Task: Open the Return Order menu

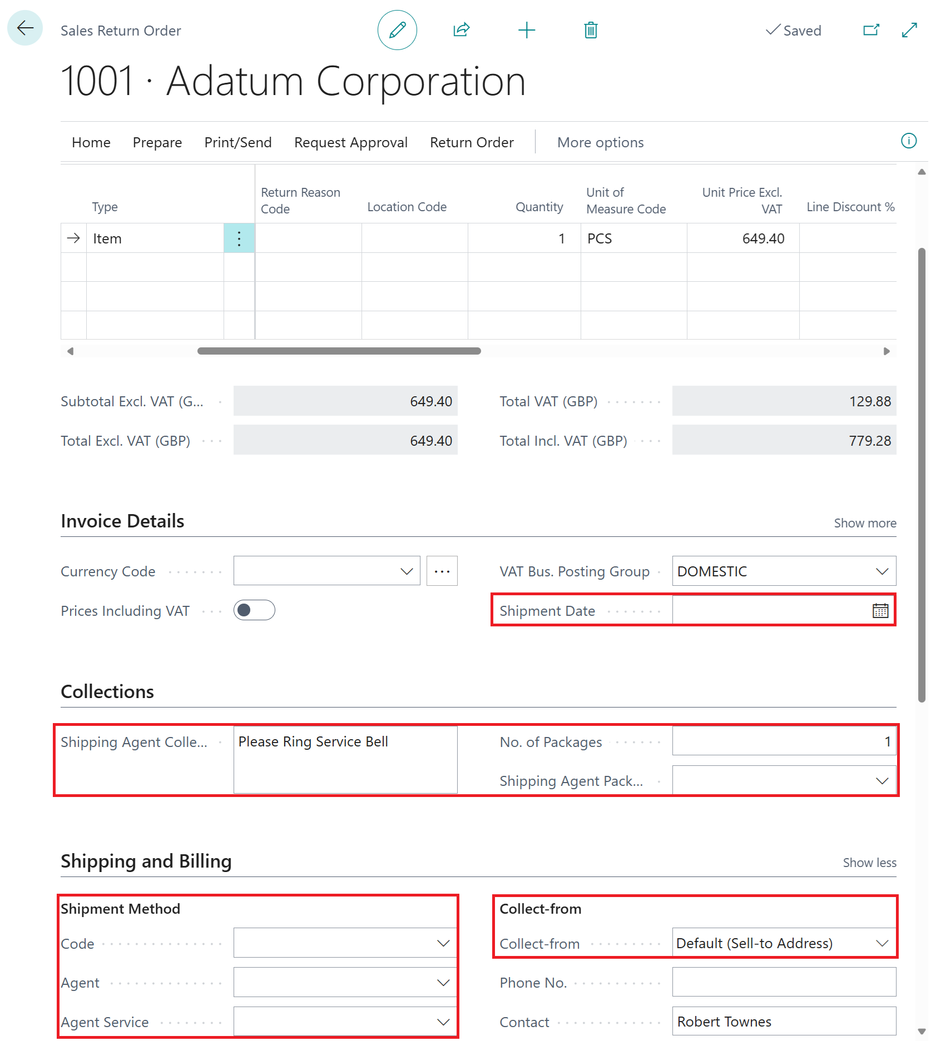Action: click(x=472, y=142)
